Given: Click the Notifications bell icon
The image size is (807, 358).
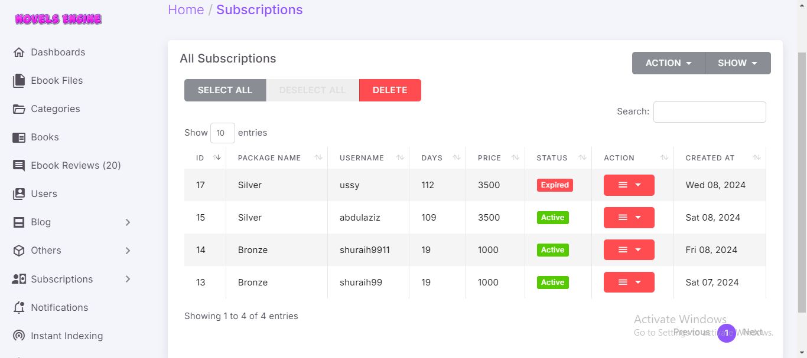Looking at the screenshot, I should 19,308.
